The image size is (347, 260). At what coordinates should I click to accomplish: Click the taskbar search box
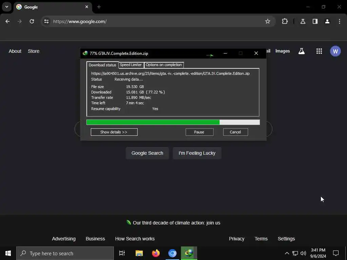(x=65, y=253)
